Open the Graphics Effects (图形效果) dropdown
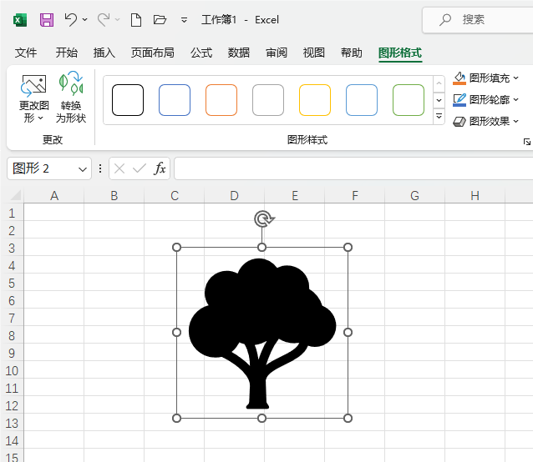Screen dimensions: 533x462 [515, 122]
